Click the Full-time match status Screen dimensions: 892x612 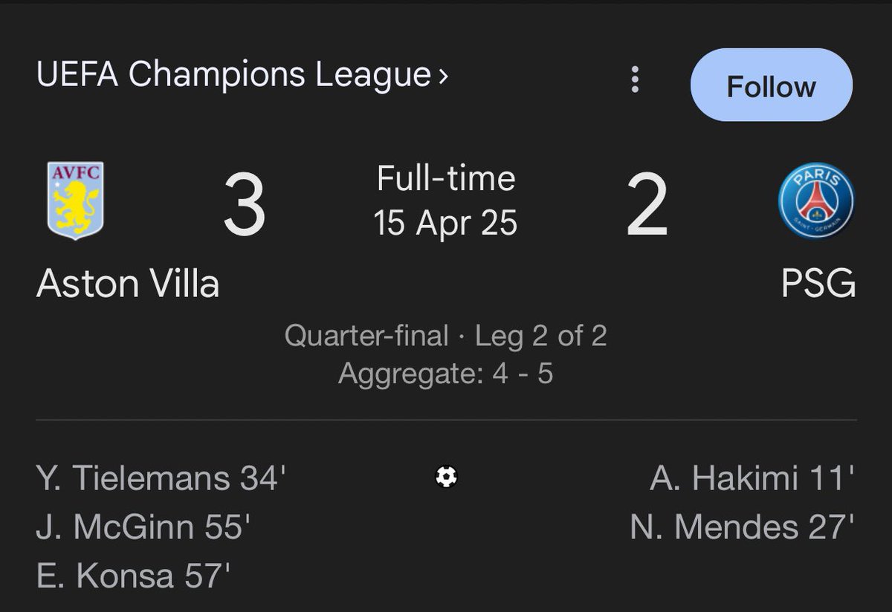[x=446, y=179]
